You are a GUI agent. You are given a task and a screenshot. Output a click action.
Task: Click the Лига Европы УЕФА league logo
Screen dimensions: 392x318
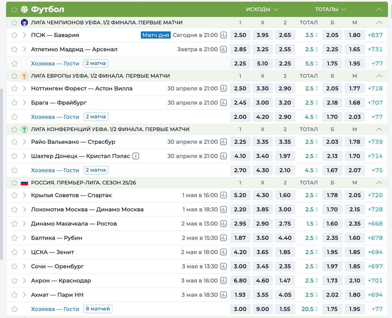coord(24,76)
